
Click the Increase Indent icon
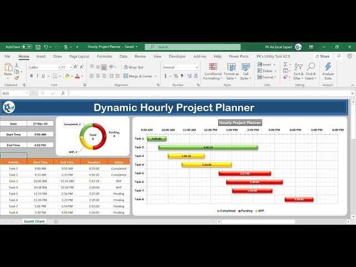point(117,76)
